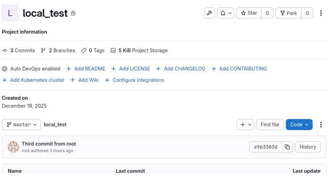Click Configure Integrations link
Screen dimensions: 336x179
(134, 80)
